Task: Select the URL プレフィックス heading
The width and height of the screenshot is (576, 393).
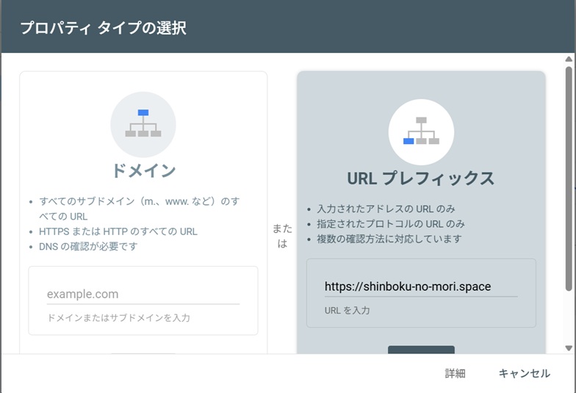Action: pyautogui.click(x=420, y=178)
